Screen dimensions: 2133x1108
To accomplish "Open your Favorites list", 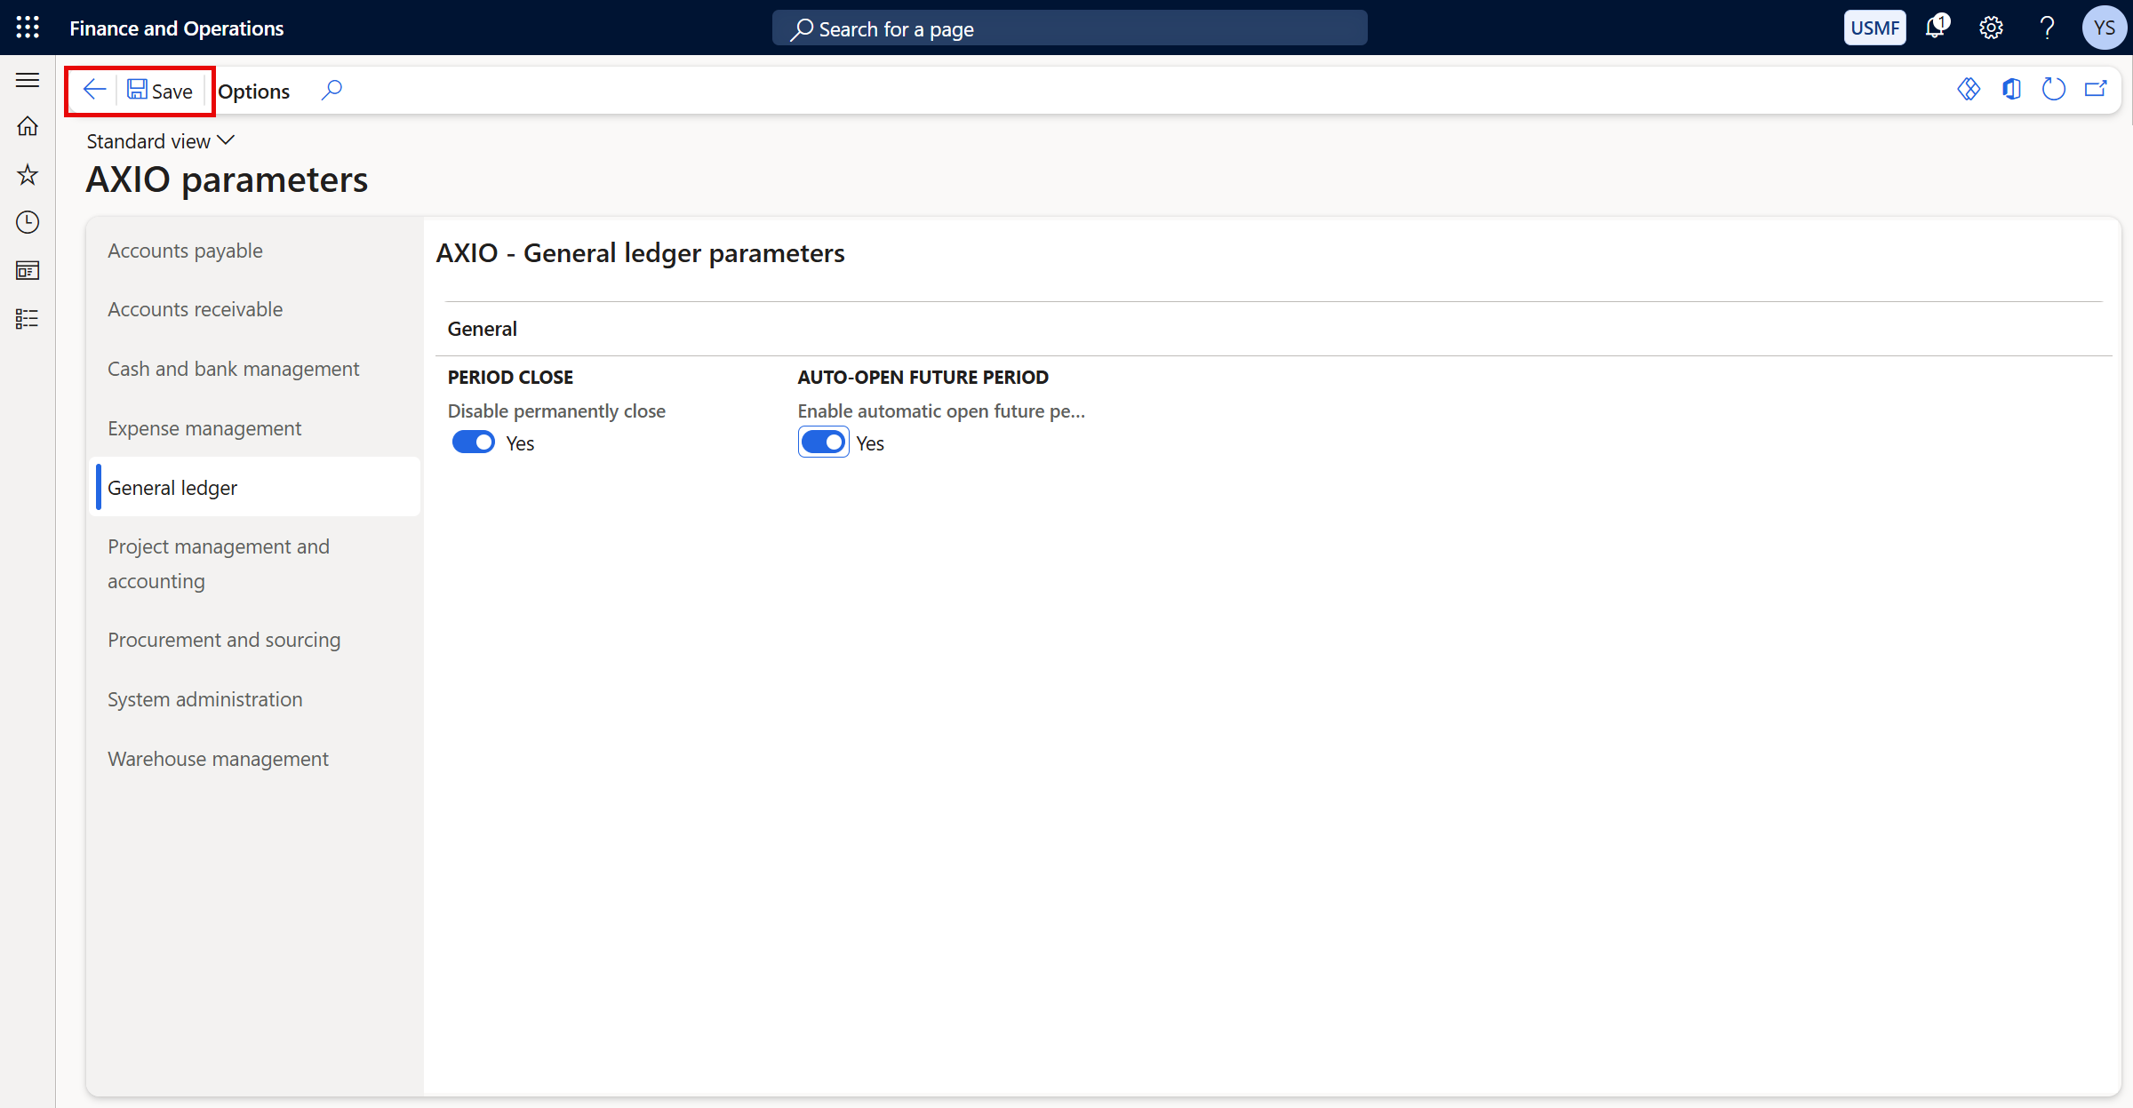I will (x=27, y=175).
